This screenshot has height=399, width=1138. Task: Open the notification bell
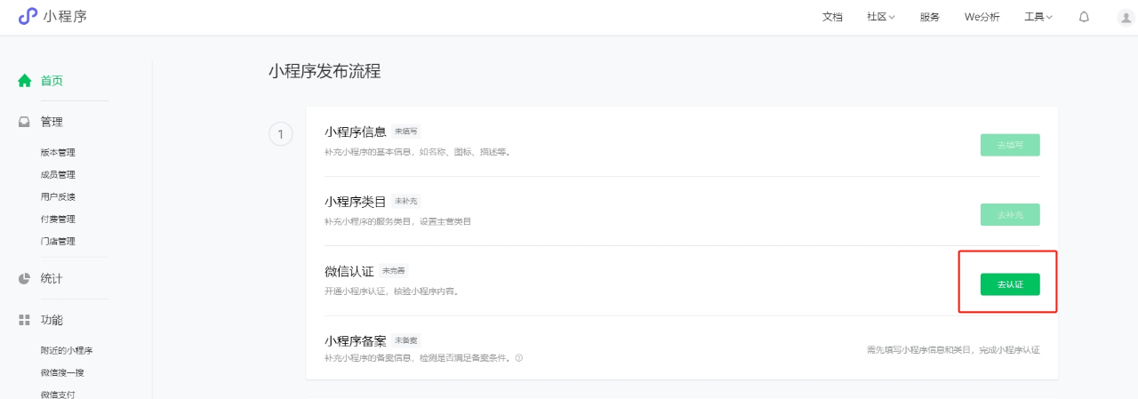pos(1084,17)
